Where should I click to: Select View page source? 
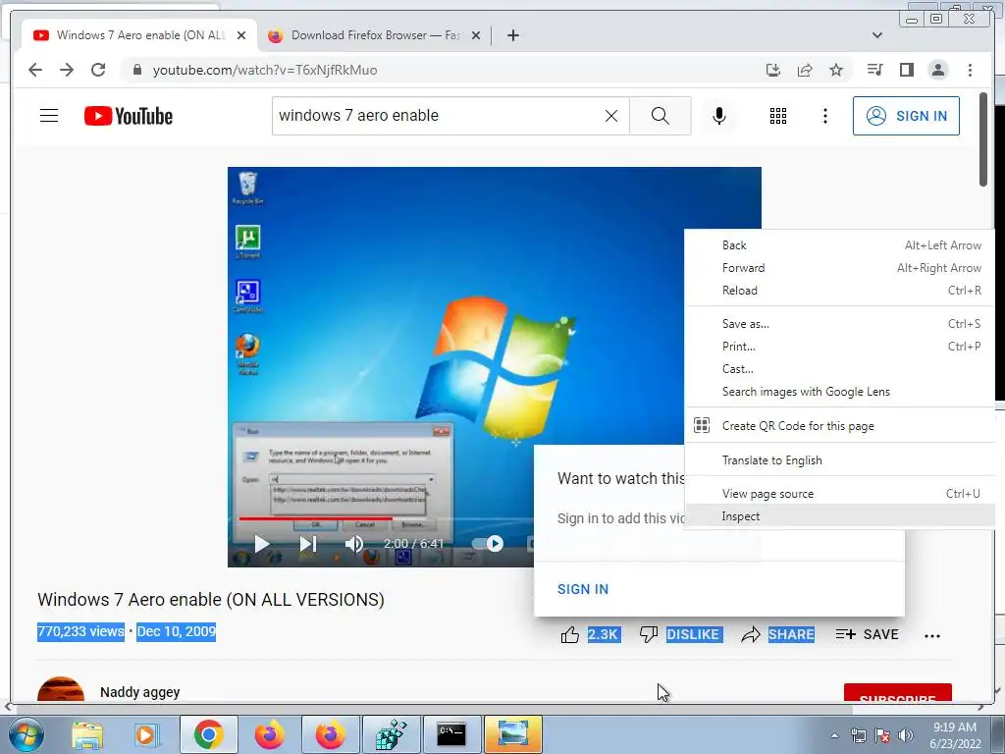tap(840, 494)
